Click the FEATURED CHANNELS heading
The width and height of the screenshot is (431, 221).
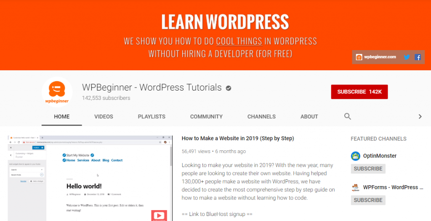coord(378,139)
